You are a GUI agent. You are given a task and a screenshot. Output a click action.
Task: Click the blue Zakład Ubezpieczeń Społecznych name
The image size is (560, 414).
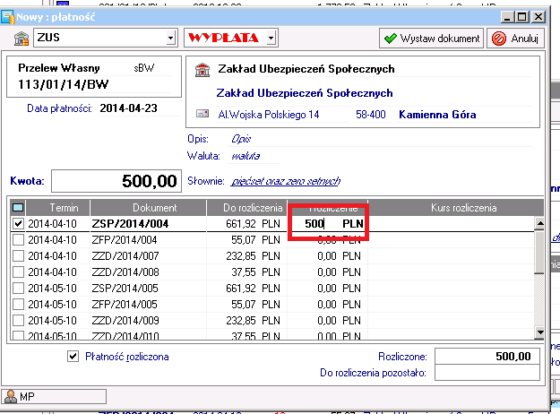click(x=305, y=93)
